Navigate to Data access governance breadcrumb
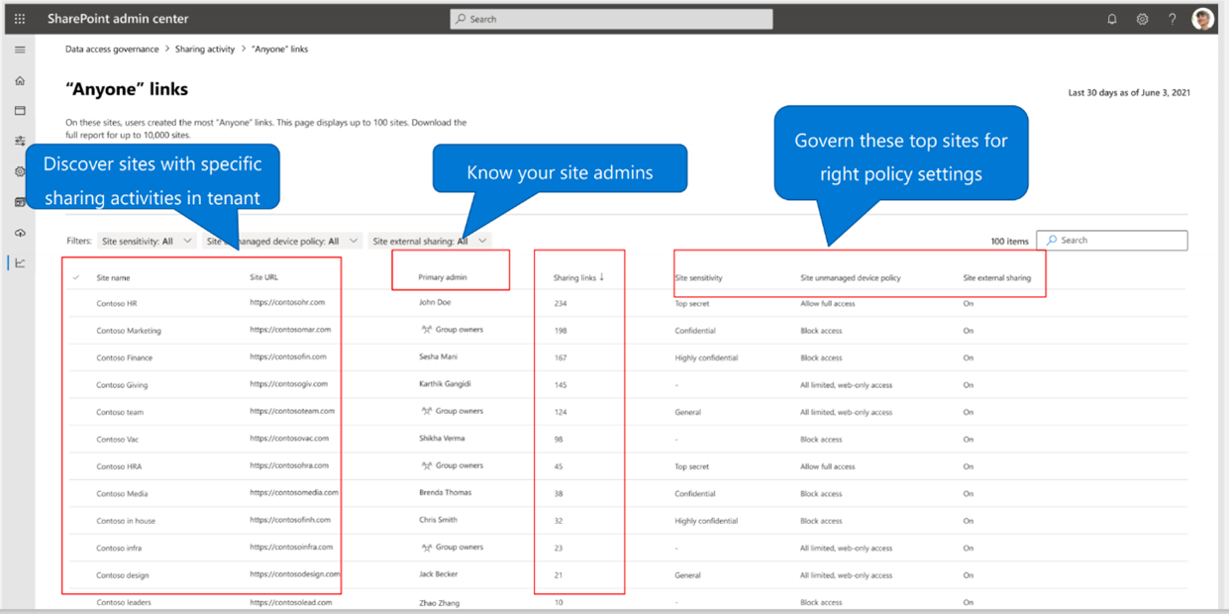The height and width of the screenshot is (614, 1229). 112,49
